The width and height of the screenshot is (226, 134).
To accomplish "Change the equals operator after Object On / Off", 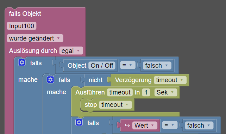I will click(x=127, y=65).
